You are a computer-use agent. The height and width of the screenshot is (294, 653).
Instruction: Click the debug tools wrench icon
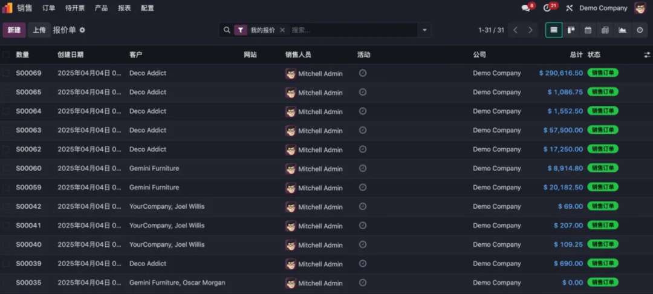tap(569, 8)
